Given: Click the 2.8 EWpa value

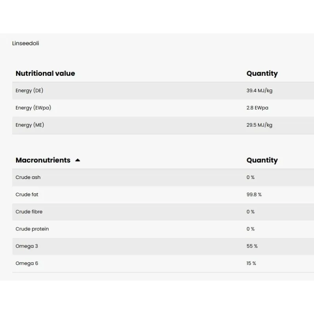Looking at the screenshot, I should click(257, 108).
